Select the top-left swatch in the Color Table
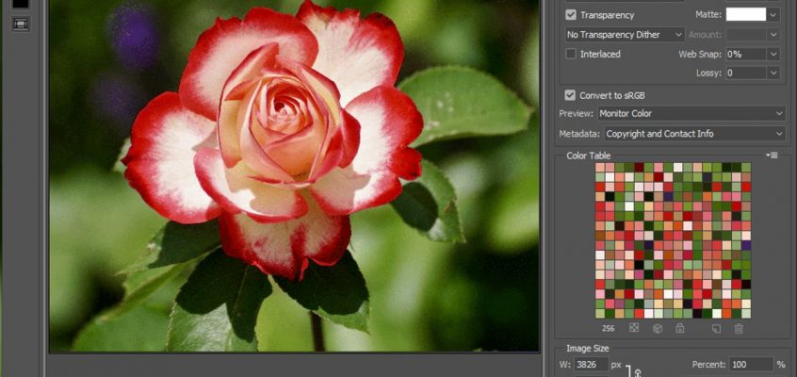Viewport: 797px width, 377px height. (600, 168)
